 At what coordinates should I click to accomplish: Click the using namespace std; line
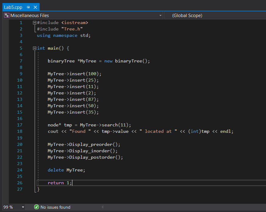[64, 35]
